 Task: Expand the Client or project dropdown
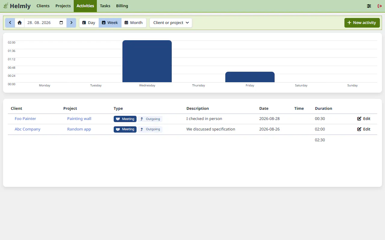click(171, 23)
